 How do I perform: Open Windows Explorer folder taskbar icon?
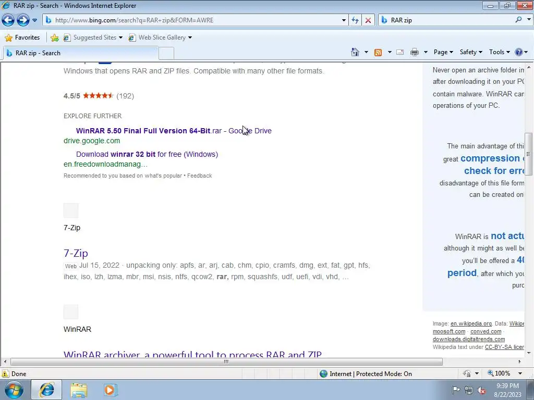(x=79, y=390)
